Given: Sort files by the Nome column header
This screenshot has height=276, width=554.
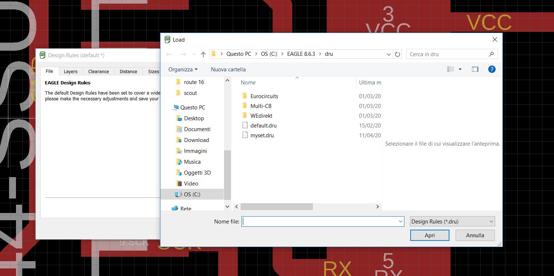Looking at the screenshot, I should tap(248, 83).
